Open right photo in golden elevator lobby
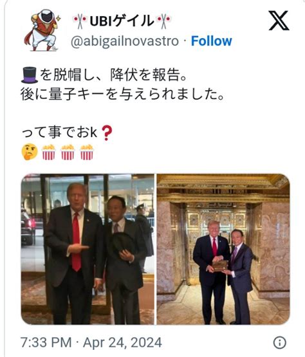 (223, 249)
